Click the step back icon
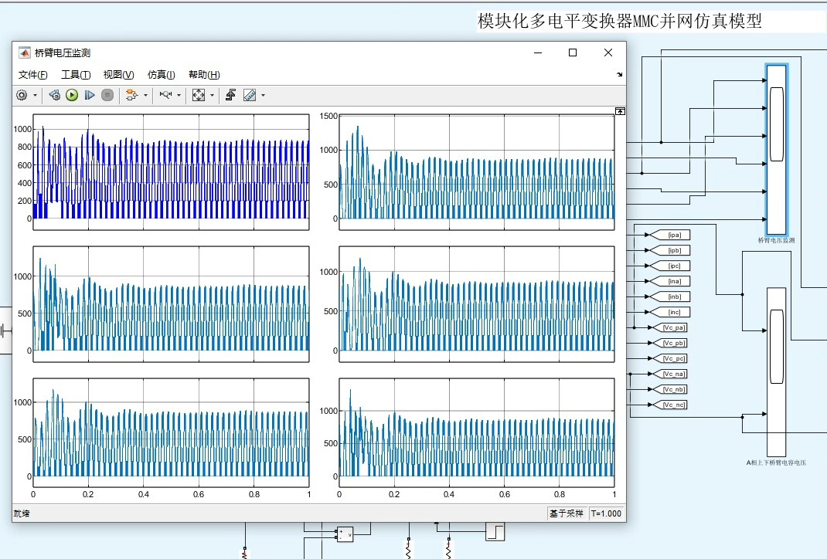This screenshot has width=827, height=559. [x=54, y=96]
